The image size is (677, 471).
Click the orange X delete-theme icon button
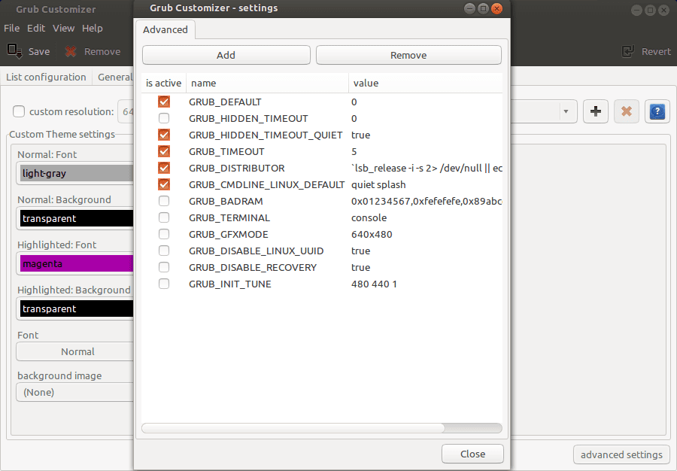(x=626, y=111)
